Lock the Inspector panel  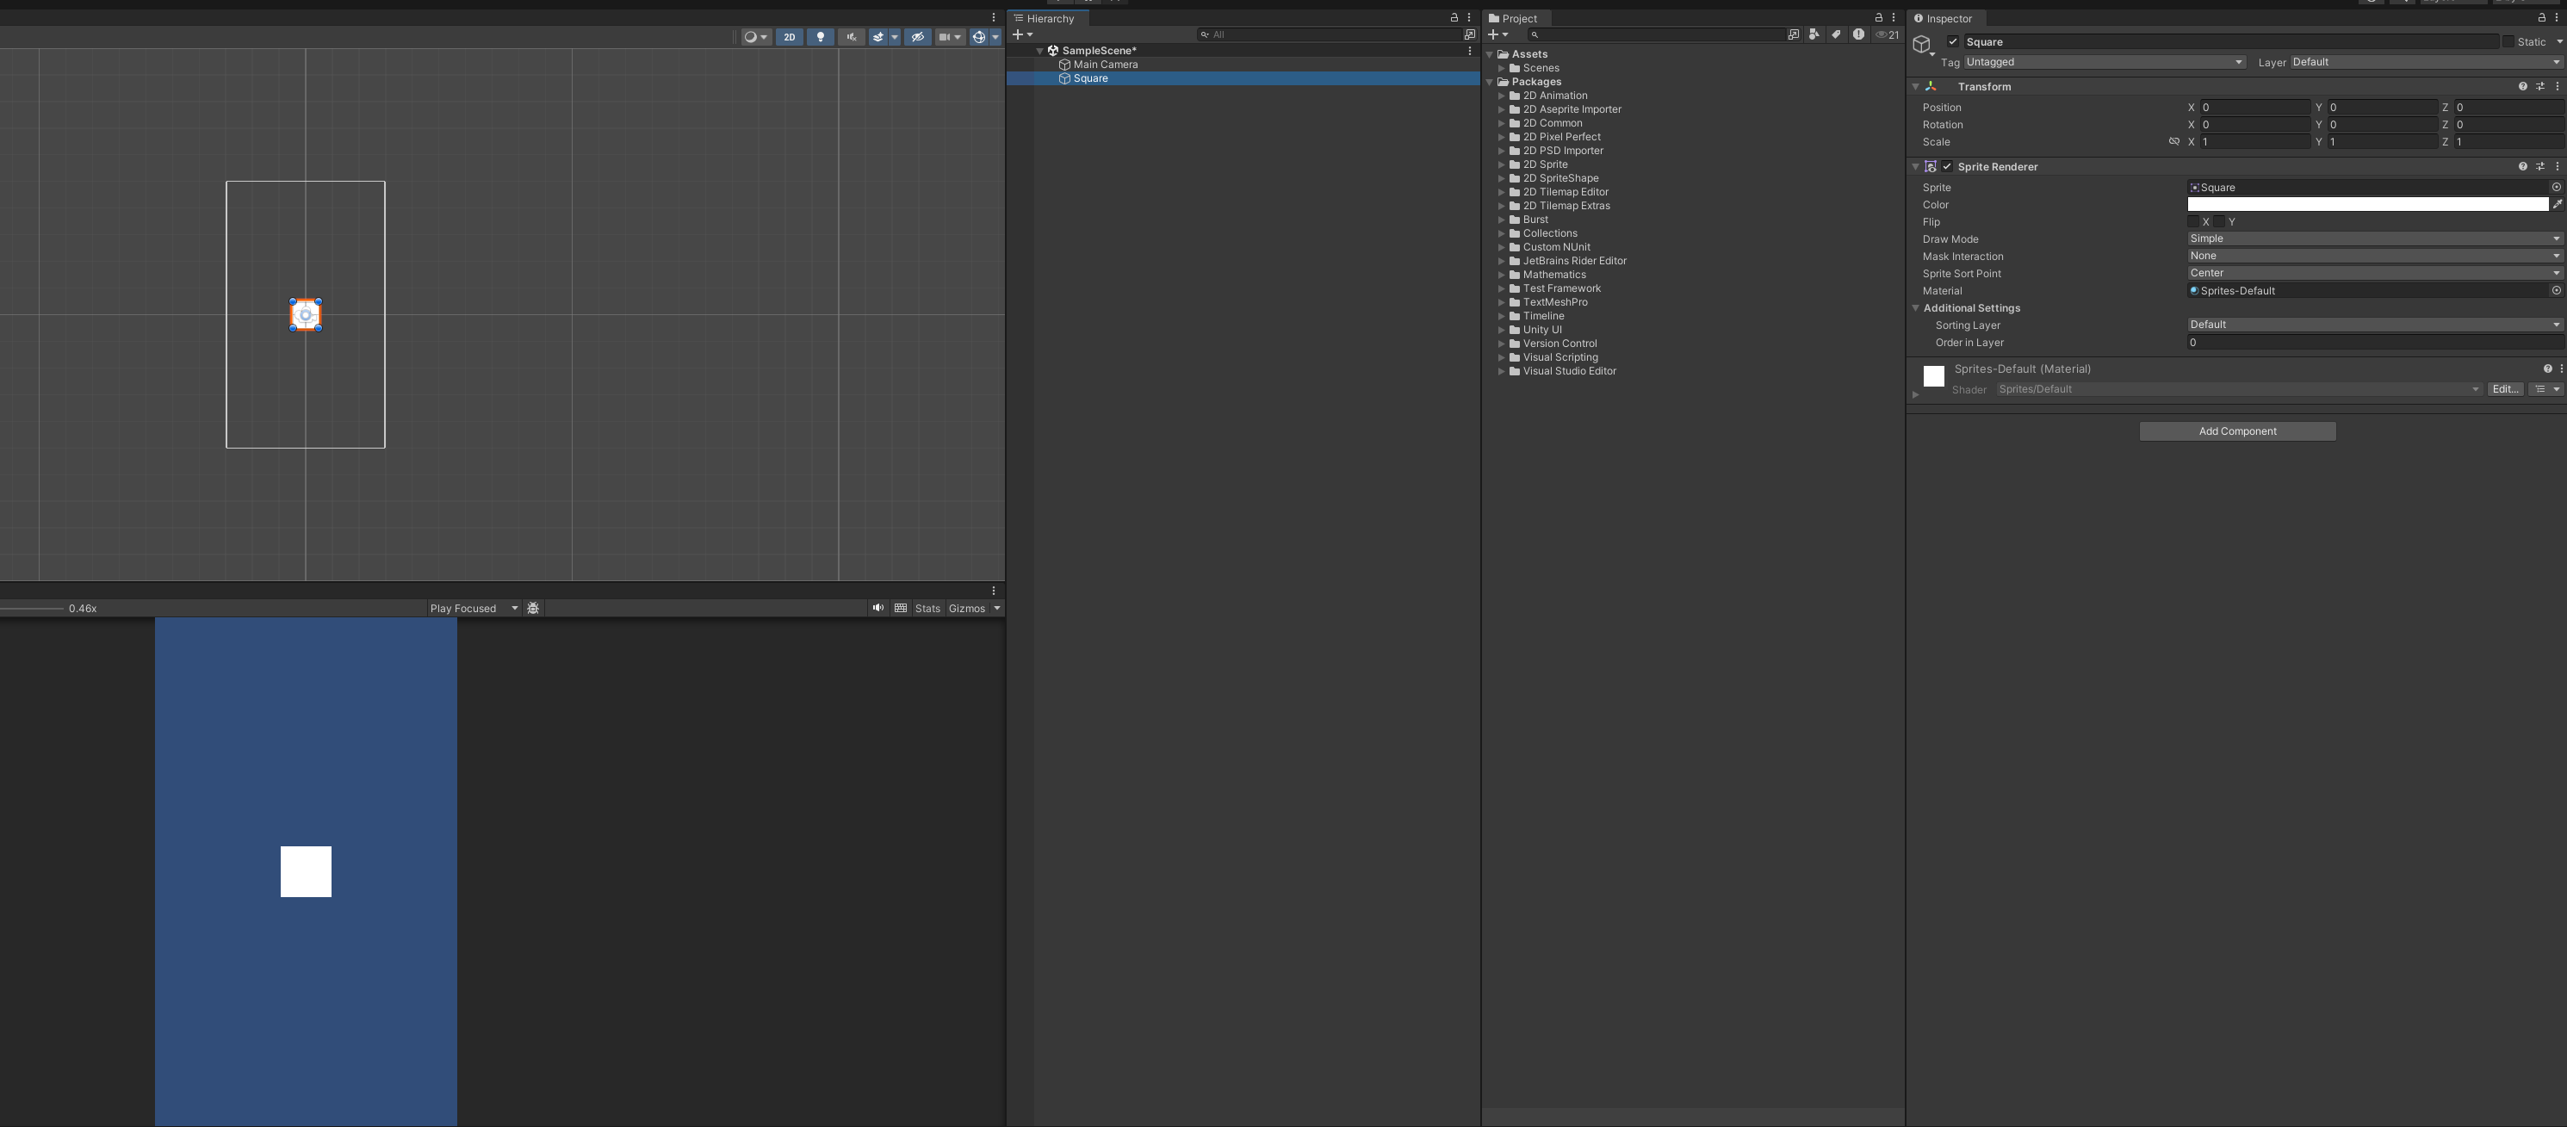pos(2541,18)
